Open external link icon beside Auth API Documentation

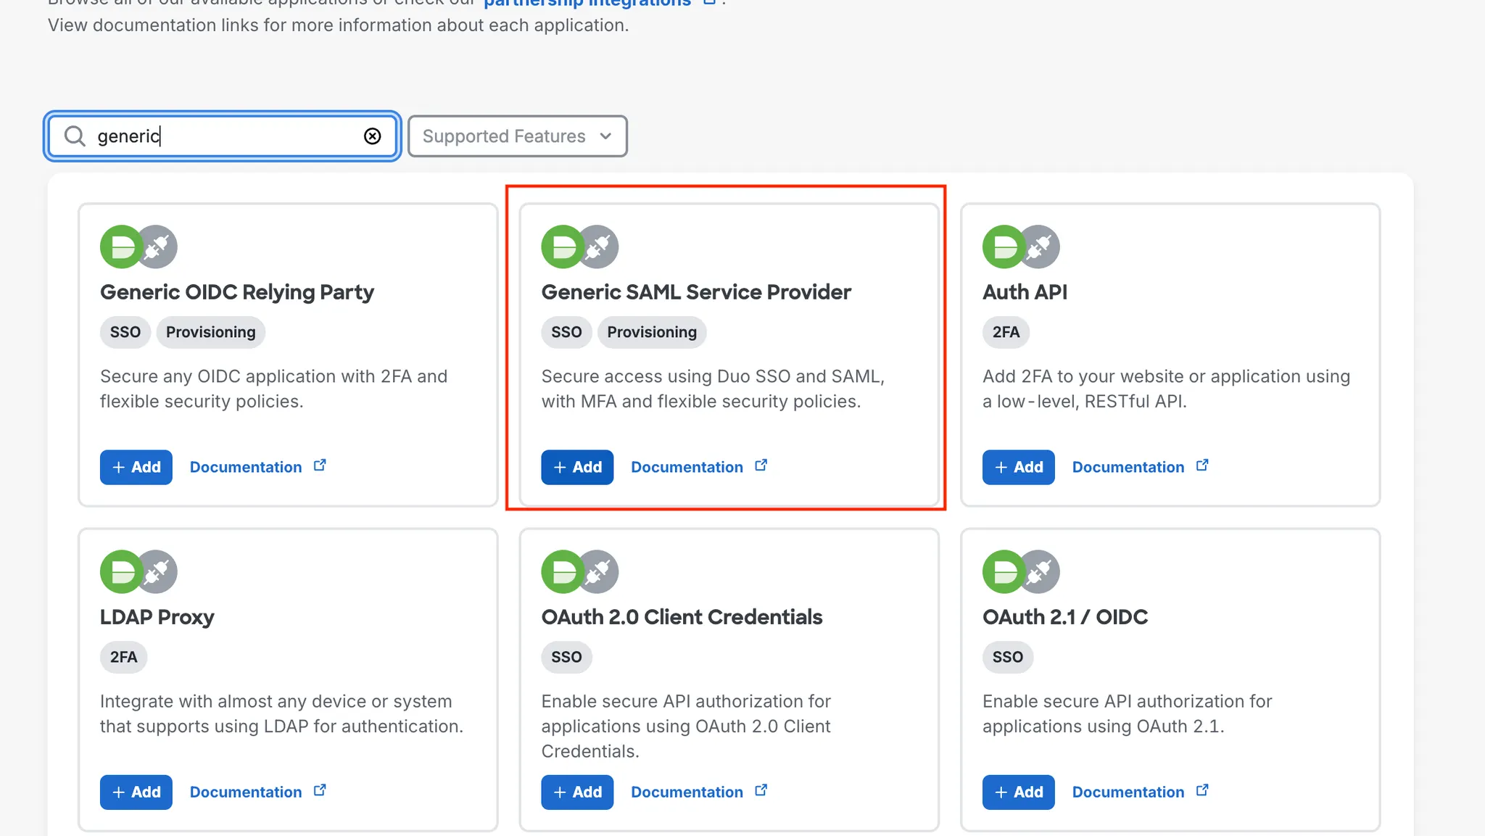point(1202,465)
